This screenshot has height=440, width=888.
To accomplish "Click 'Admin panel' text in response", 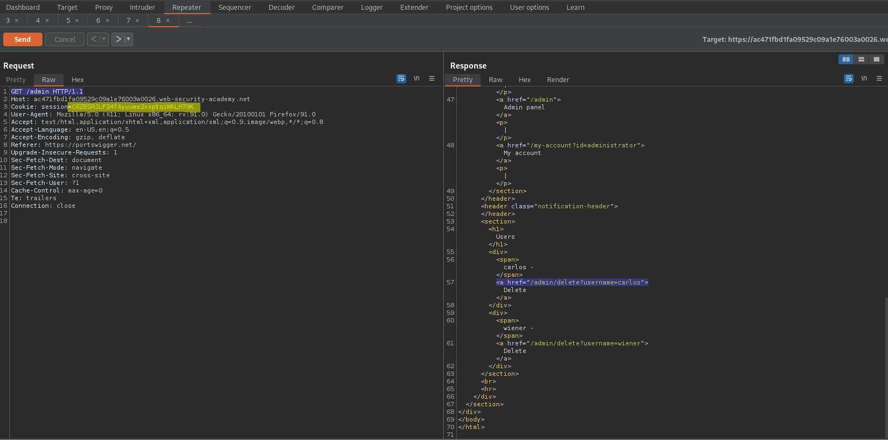I will [x=524, y=107].
